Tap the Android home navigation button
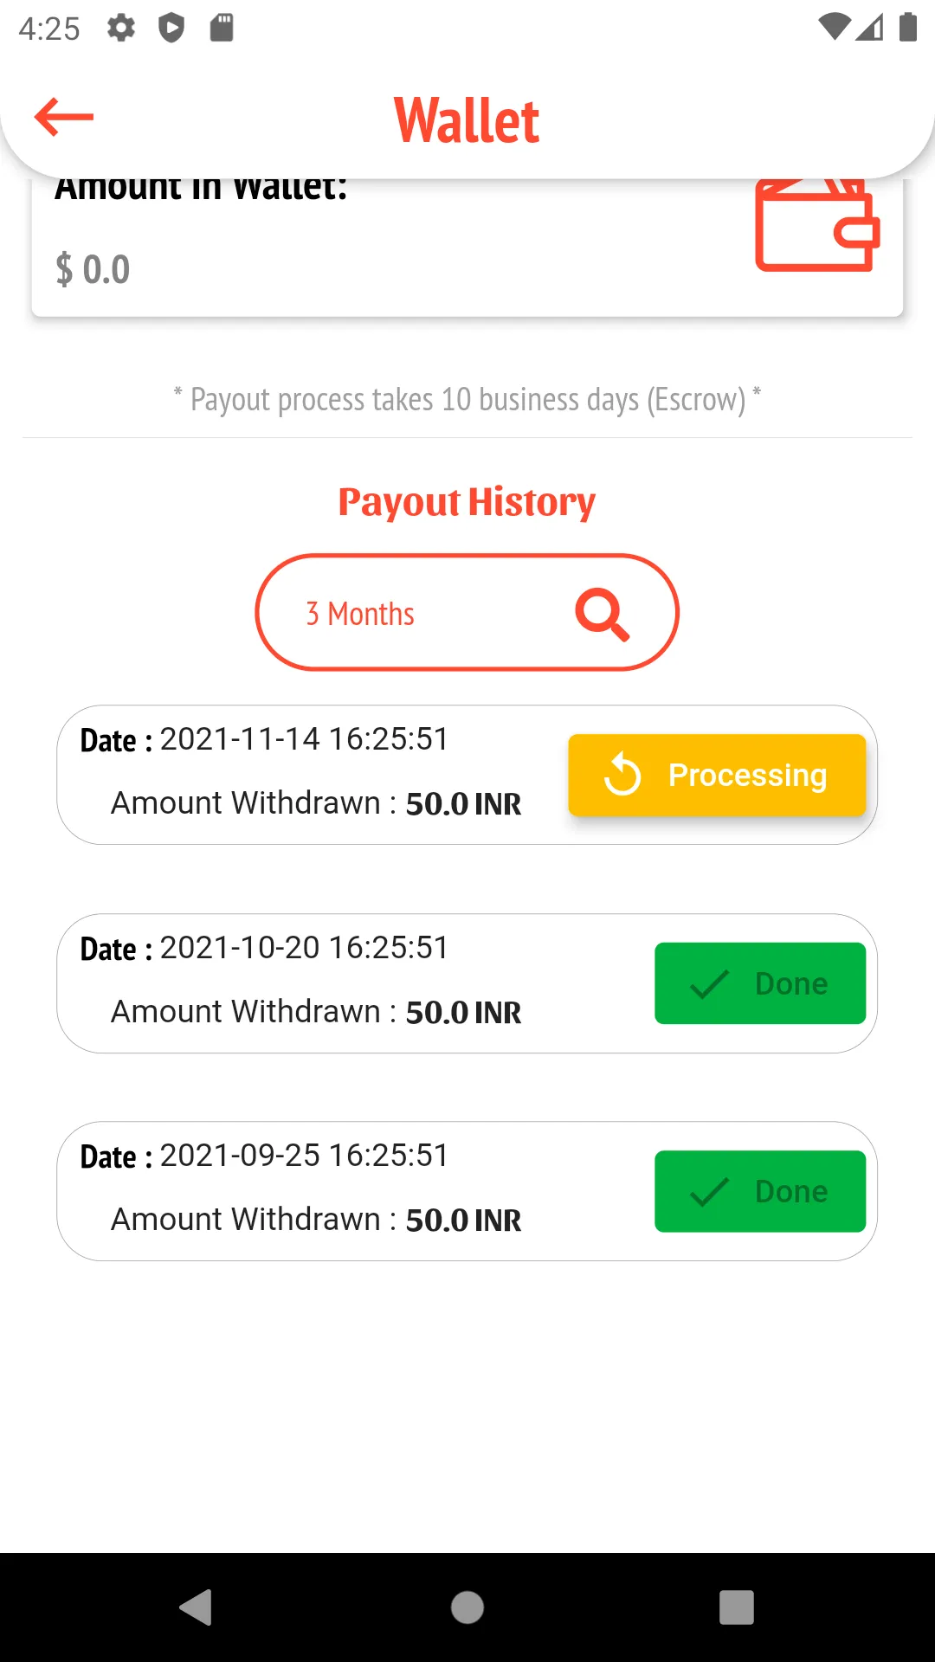This screenshot has height=1662, width=935. pyautogui.click(x=467, y=1607)
